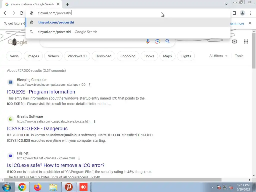Close the ico.exe malware Google Search tab
The image size is (256, 192).
tap(58, 4)
